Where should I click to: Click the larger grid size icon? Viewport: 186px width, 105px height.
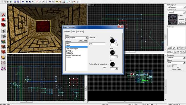(11, 1)
